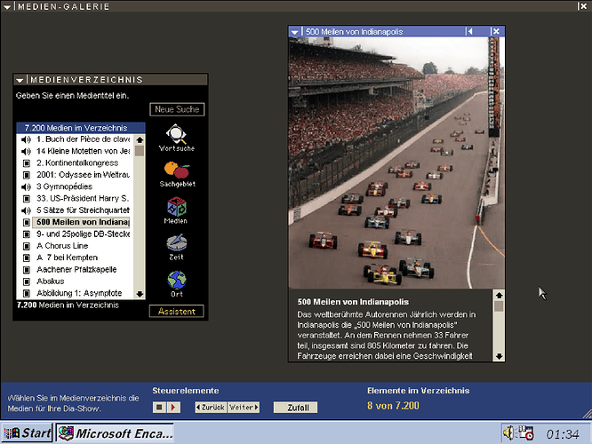Image resolution: width=592 pixels, height=444 pixels.
Task: Select '2001: Odyssee im Weltraum' entry
Action: click(x=83, y=175)
